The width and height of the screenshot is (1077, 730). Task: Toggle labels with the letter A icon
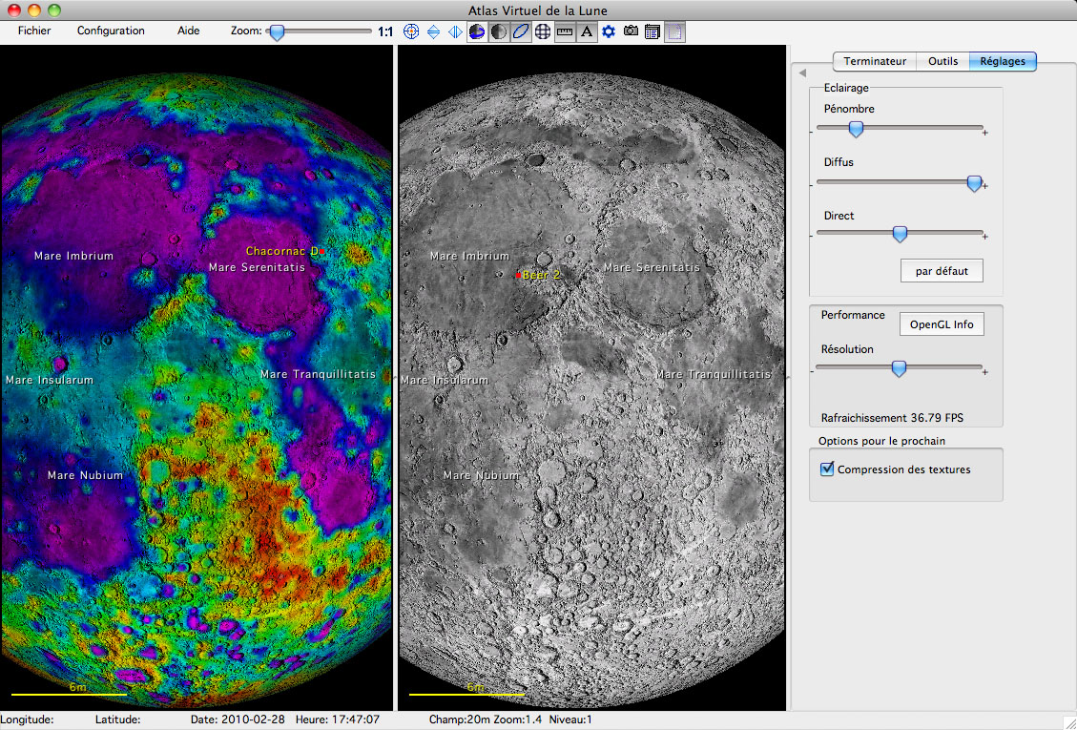point(587,31)
